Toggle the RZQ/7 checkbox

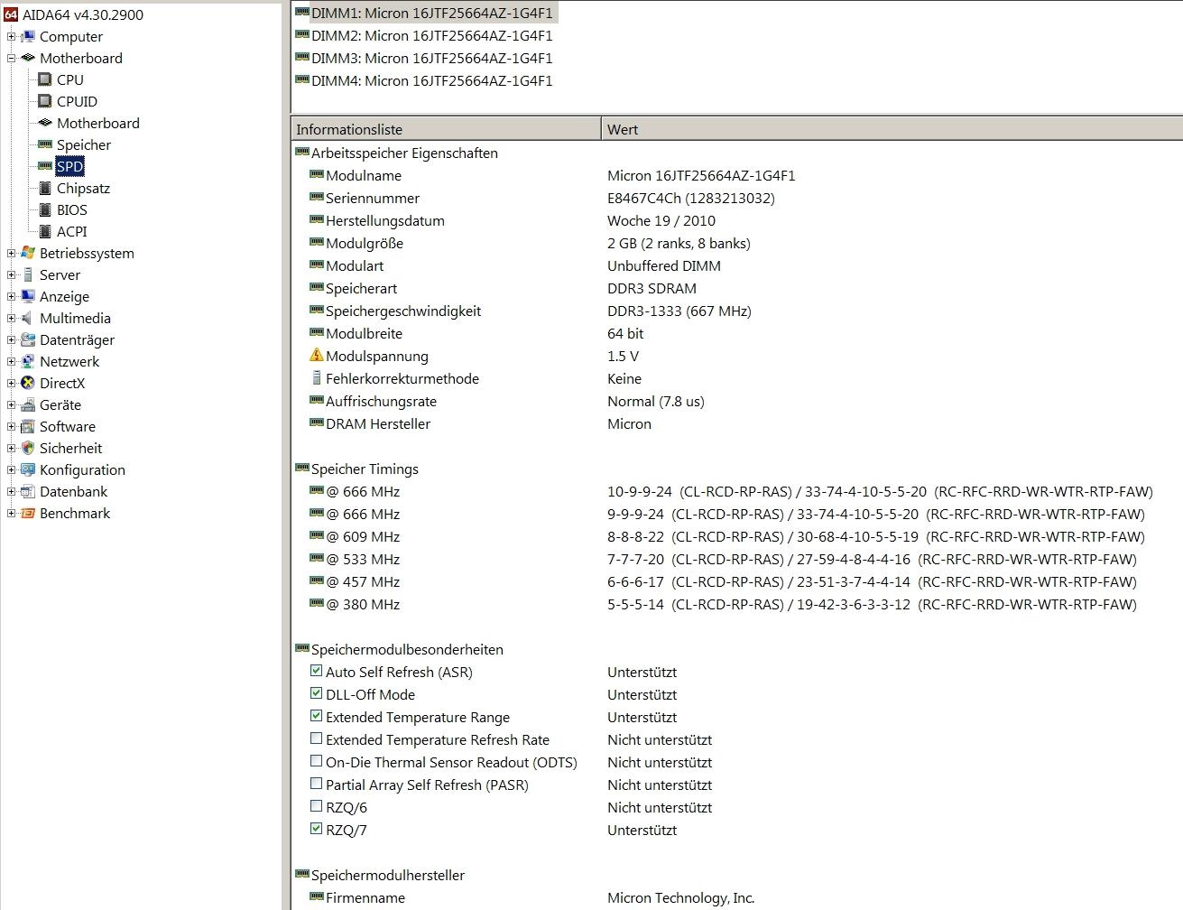316,829
